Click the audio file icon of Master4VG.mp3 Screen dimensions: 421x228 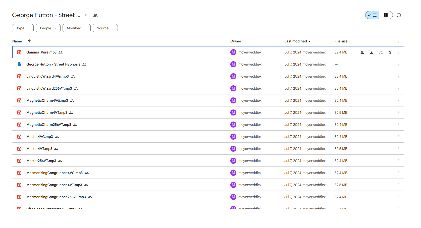19,137
